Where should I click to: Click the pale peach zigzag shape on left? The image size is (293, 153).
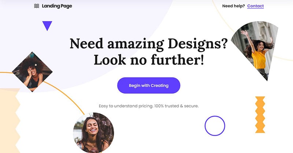click(x=10, y=121)
